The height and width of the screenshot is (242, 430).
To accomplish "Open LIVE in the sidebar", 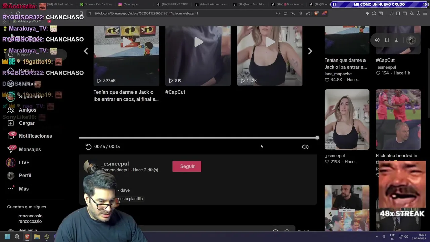I will click(x=24, y=162).
